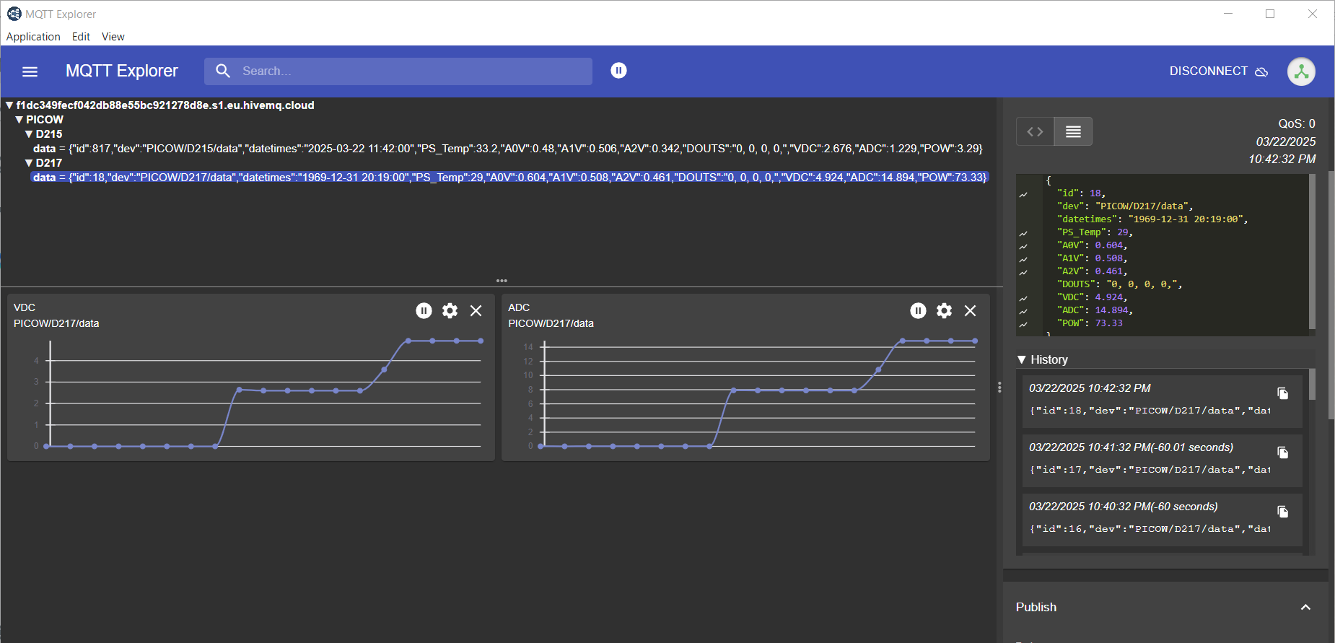Click the disconnect cloud icon
Screen dimensions: 1335x643
1261,71
